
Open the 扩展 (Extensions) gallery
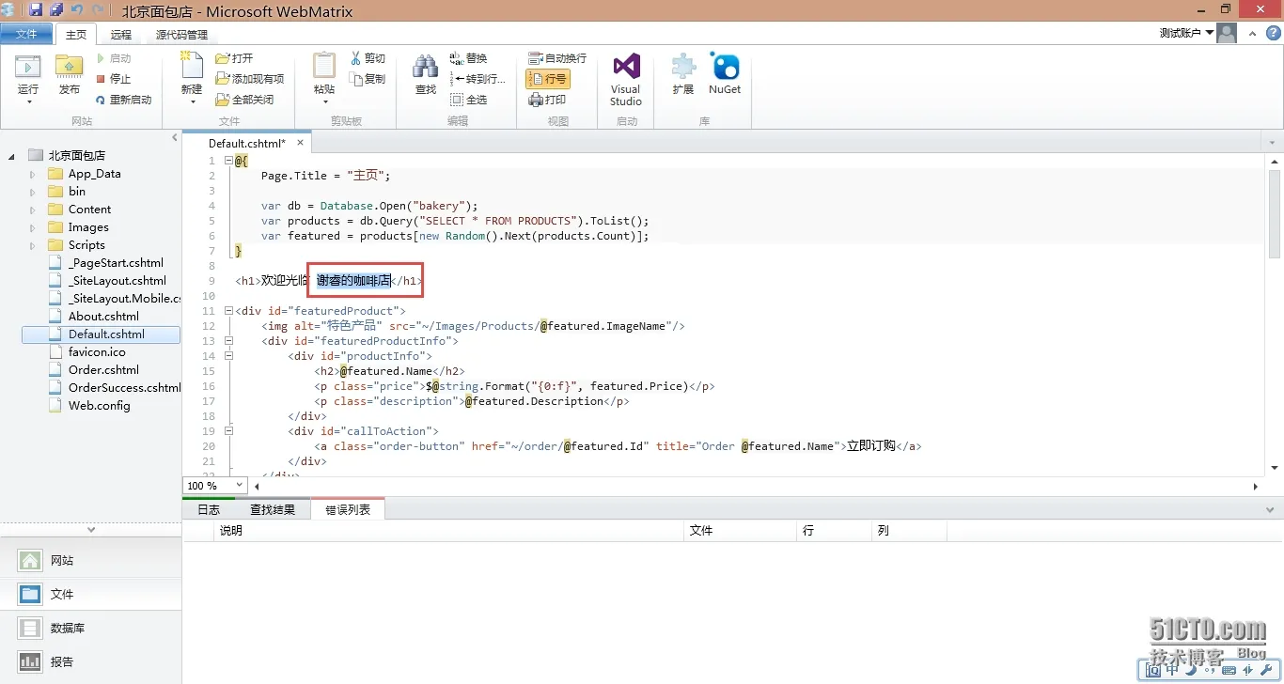click(x=683, y=75)
